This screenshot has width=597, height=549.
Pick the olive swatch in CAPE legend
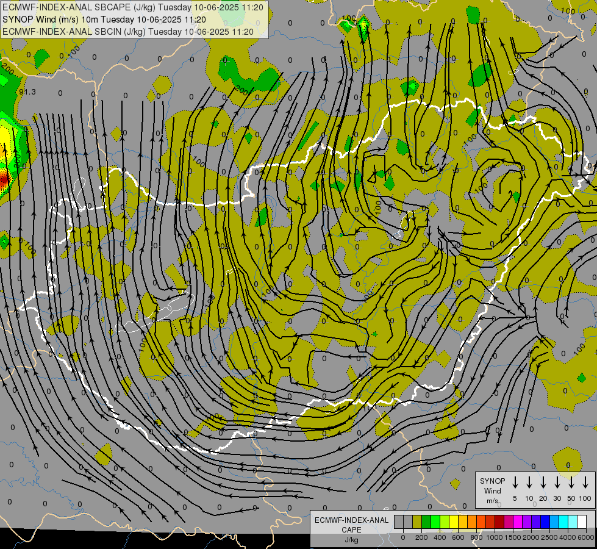tap(417, 522)
